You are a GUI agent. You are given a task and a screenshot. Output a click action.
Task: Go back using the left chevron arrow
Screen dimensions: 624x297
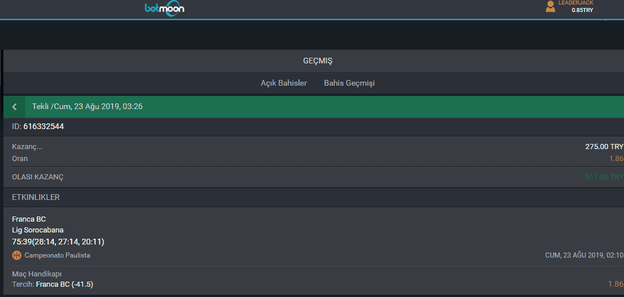click(14, 107)
